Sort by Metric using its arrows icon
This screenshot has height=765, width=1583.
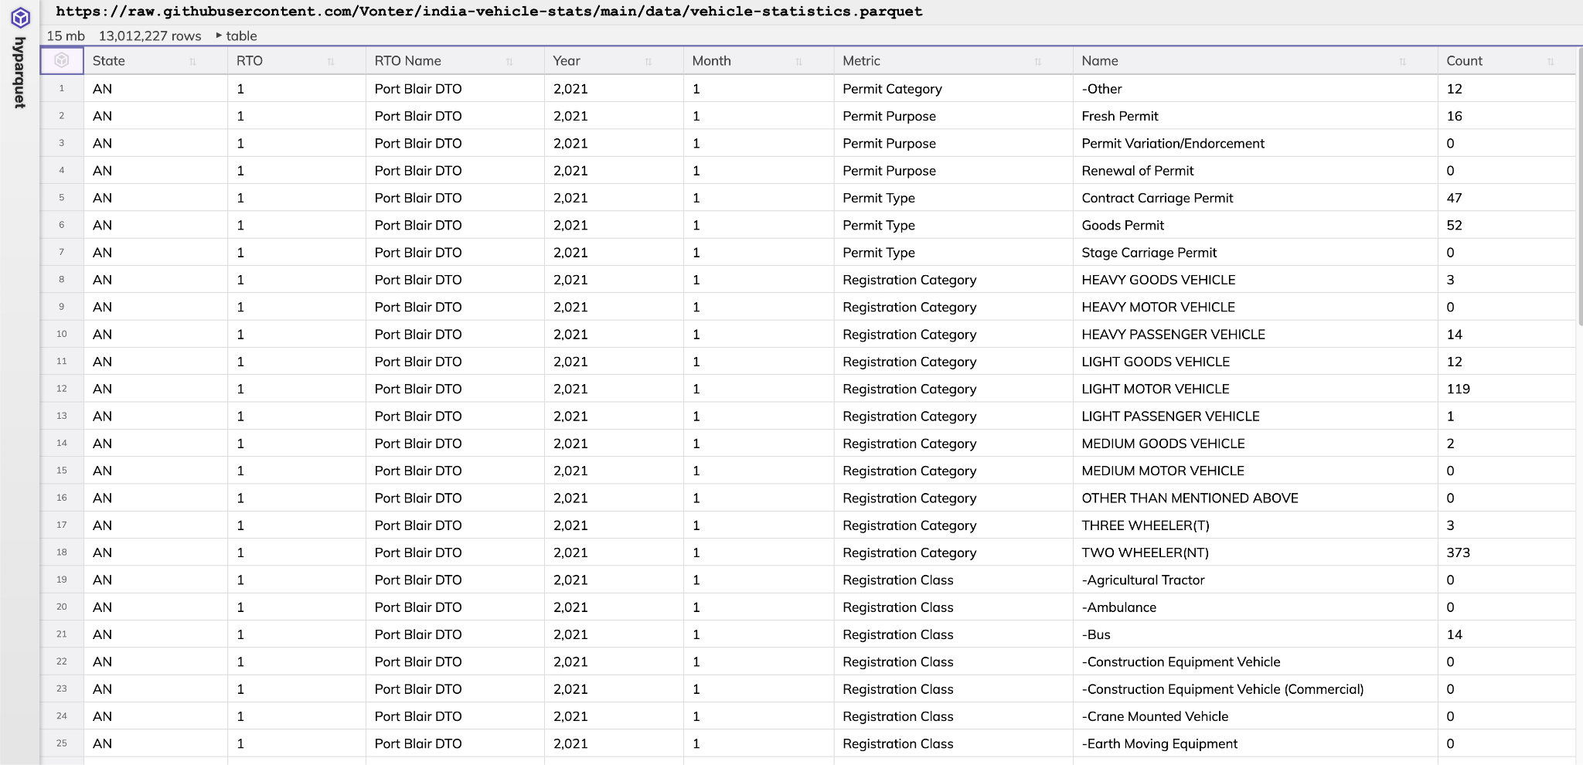(1038, 62)
